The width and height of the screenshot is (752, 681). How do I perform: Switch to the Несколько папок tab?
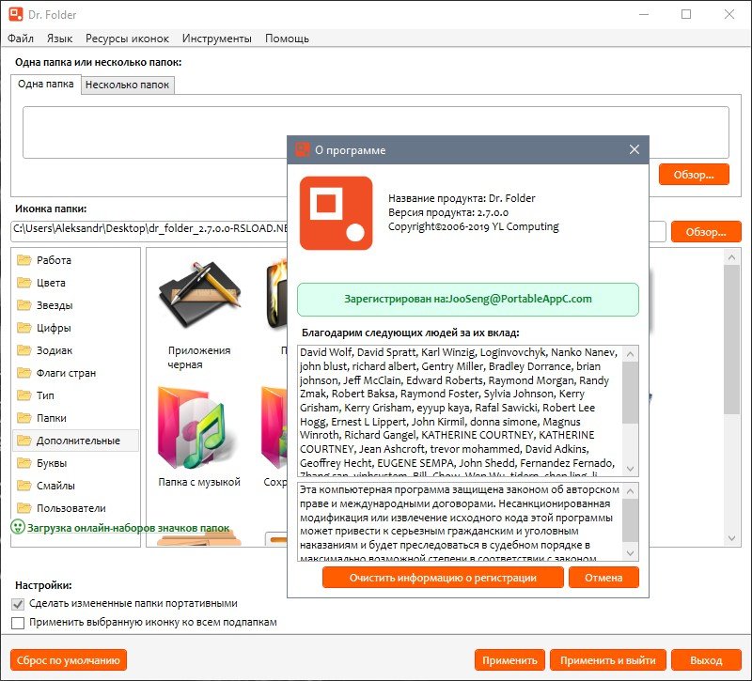(127, 85)
